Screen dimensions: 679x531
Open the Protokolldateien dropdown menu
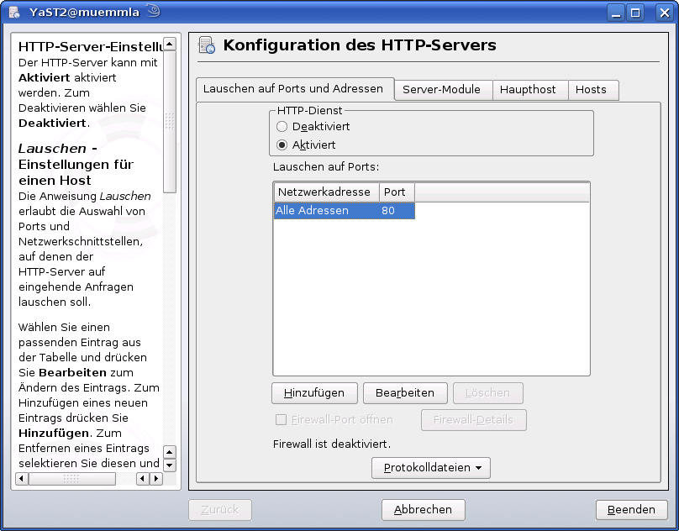tap(431, 468)
